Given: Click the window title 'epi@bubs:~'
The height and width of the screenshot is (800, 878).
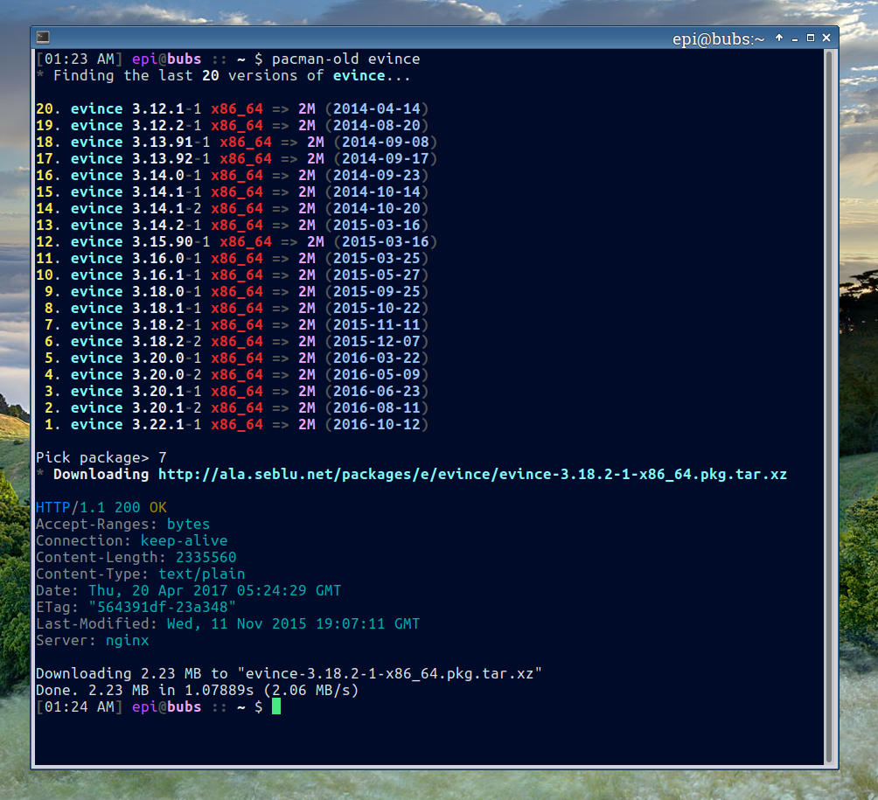Looking at the screenshot, I should coord(718,39).
